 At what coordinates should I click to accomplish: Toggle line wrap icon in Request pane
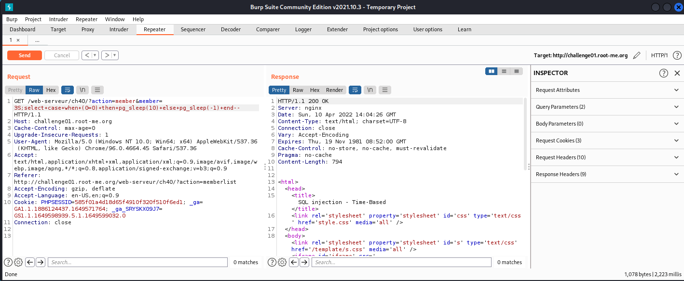click(68, 90)
